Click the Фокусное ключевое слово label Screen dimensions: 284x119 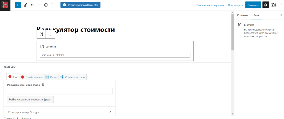point(23,85)
